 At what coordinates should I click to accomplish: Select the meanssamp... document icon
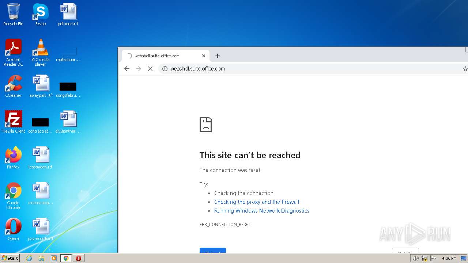[41, 194]
